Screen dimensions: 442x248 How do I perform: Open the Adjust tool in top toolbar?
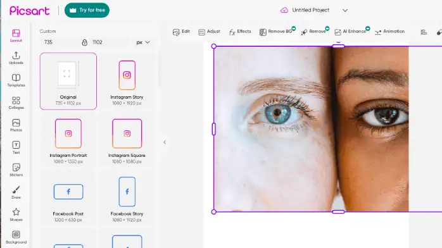coord(209,32)
